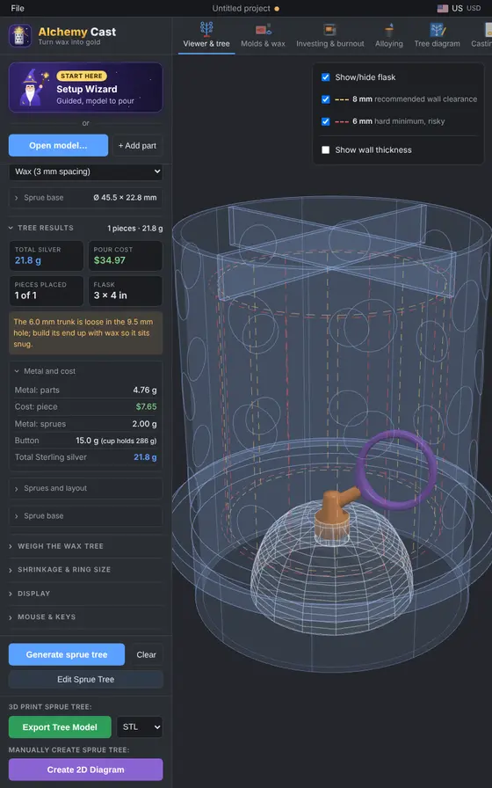Image resolution: width=492 pixels, height=788 pixels.
Task: Click the Molds & wax tab icon
Action: tap(263, 29)
